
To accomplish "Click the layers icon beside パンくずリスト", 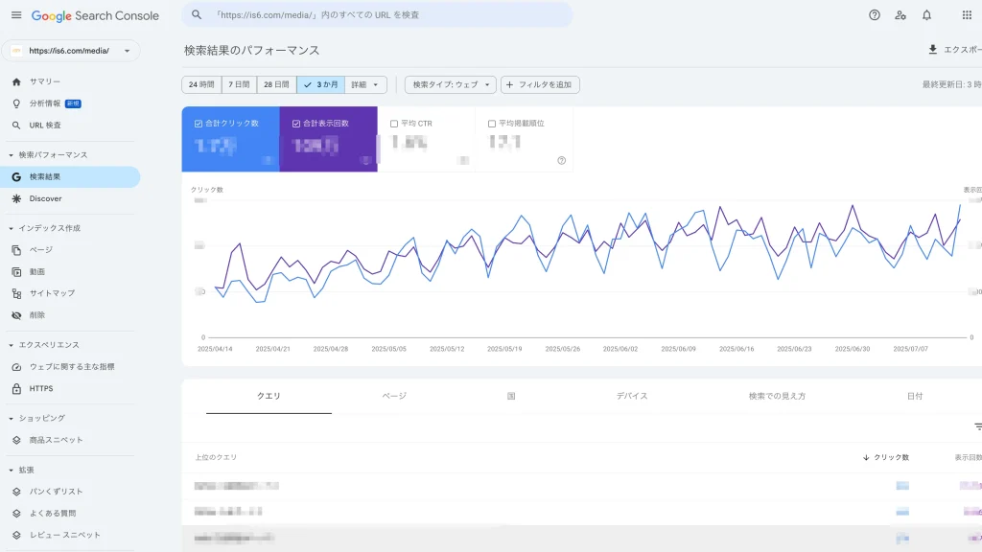I will [16, 492].
